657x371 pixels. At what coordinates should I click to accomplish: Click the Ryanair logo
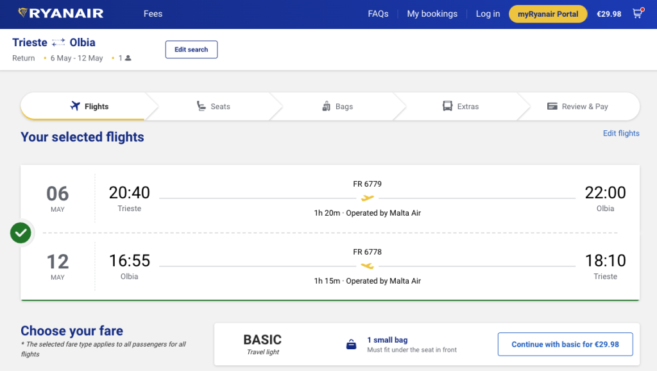(x=60, y=13)
